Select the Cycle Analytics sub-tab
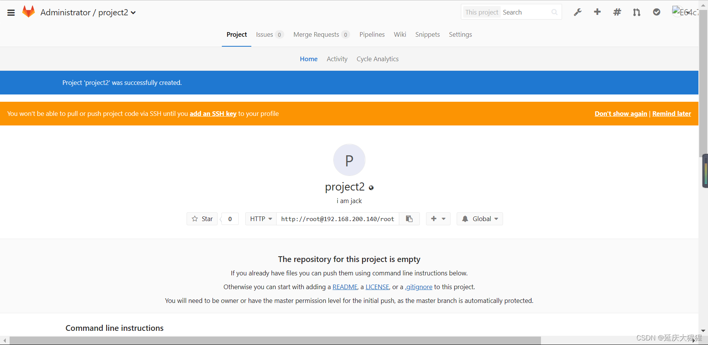The width and height of the screenshot is (708, 345). pos(378,59)
